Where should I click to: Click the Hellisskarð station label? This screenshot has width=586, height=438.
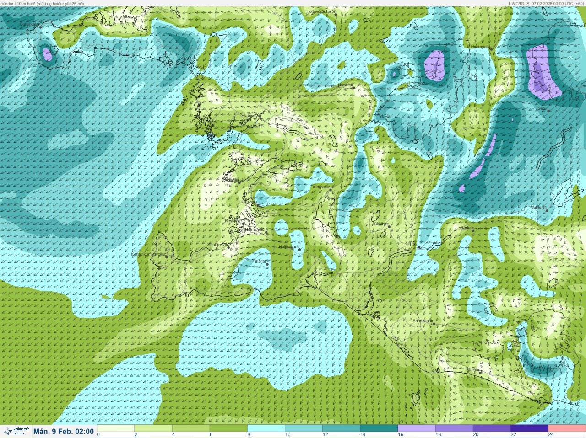(288, 247)
